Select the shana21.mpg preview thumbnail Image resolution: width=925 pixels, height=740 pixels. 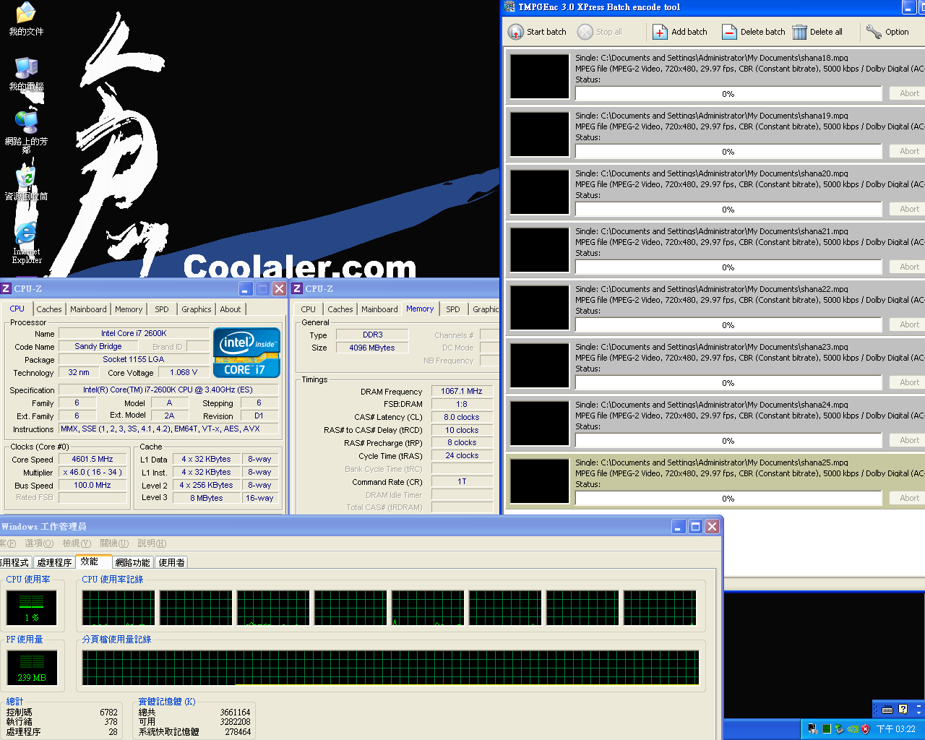(540, 249)
